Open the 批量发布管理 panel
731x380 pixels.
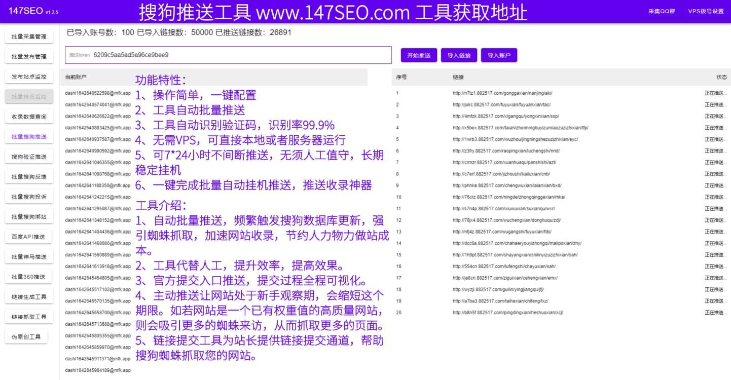pyautogui.click(x=29, y=56)
